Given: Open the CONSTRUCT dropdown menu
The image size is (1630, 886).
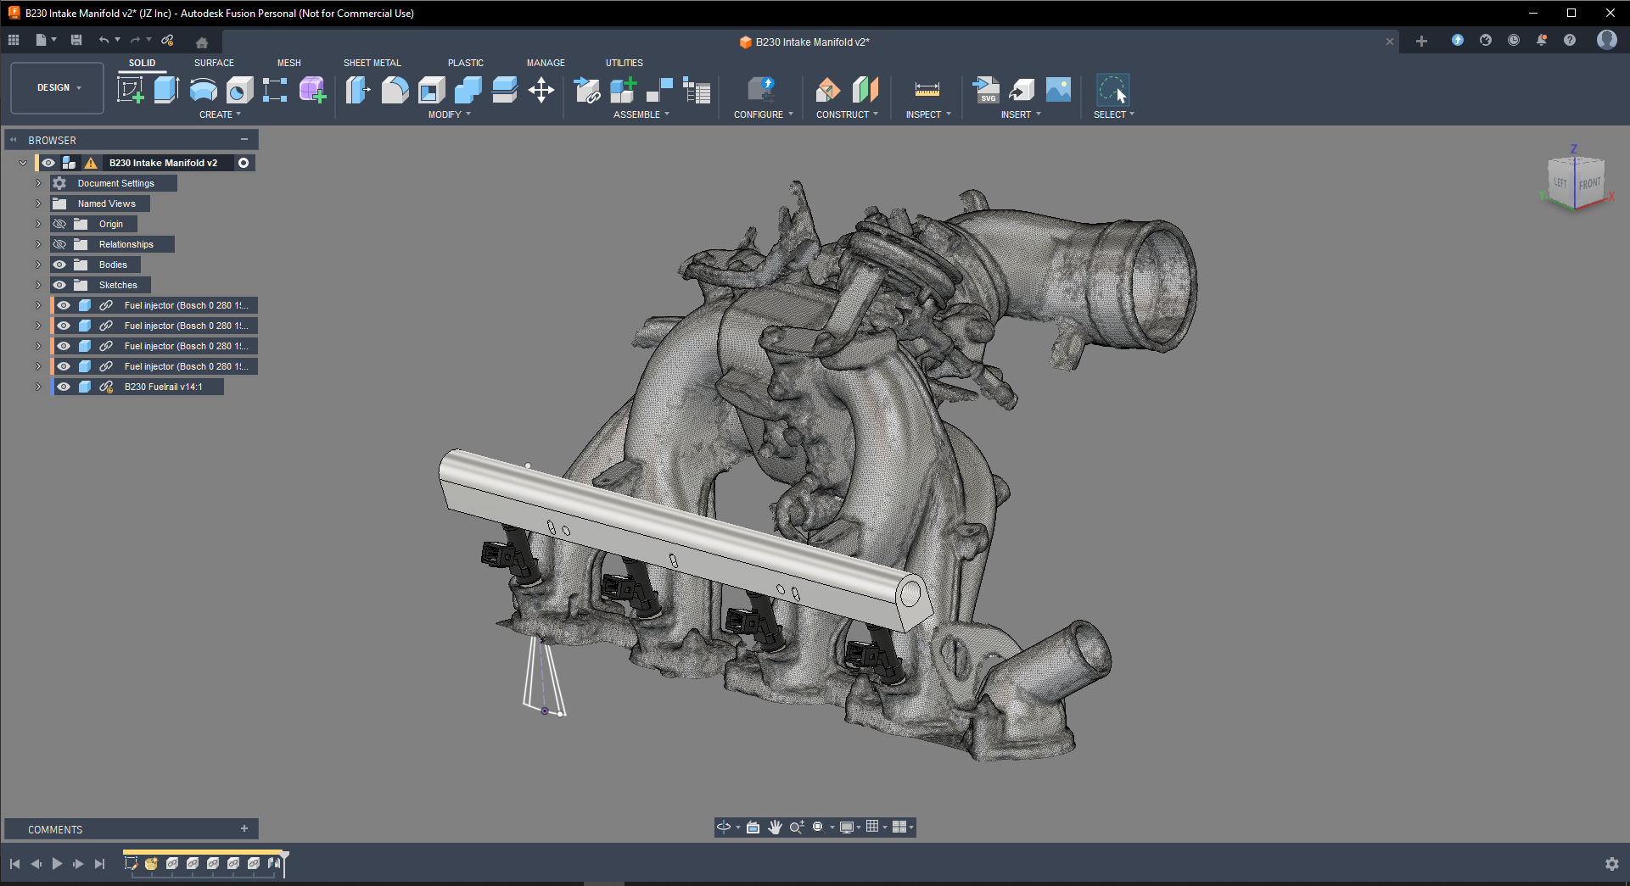Looking at the screenshot, I should (x=847, y=114).
